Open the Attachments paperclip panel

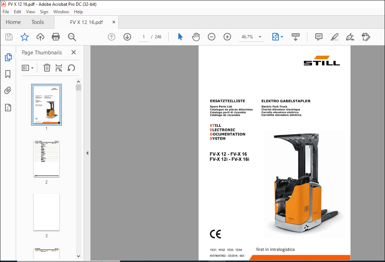pyautogui.click(x=8, y=91)
